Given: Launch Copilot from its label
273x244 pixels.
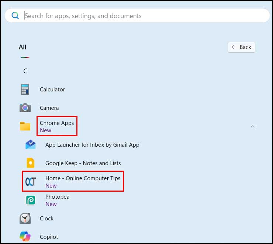Looking at the screenshot, I should tap(49, 237).
